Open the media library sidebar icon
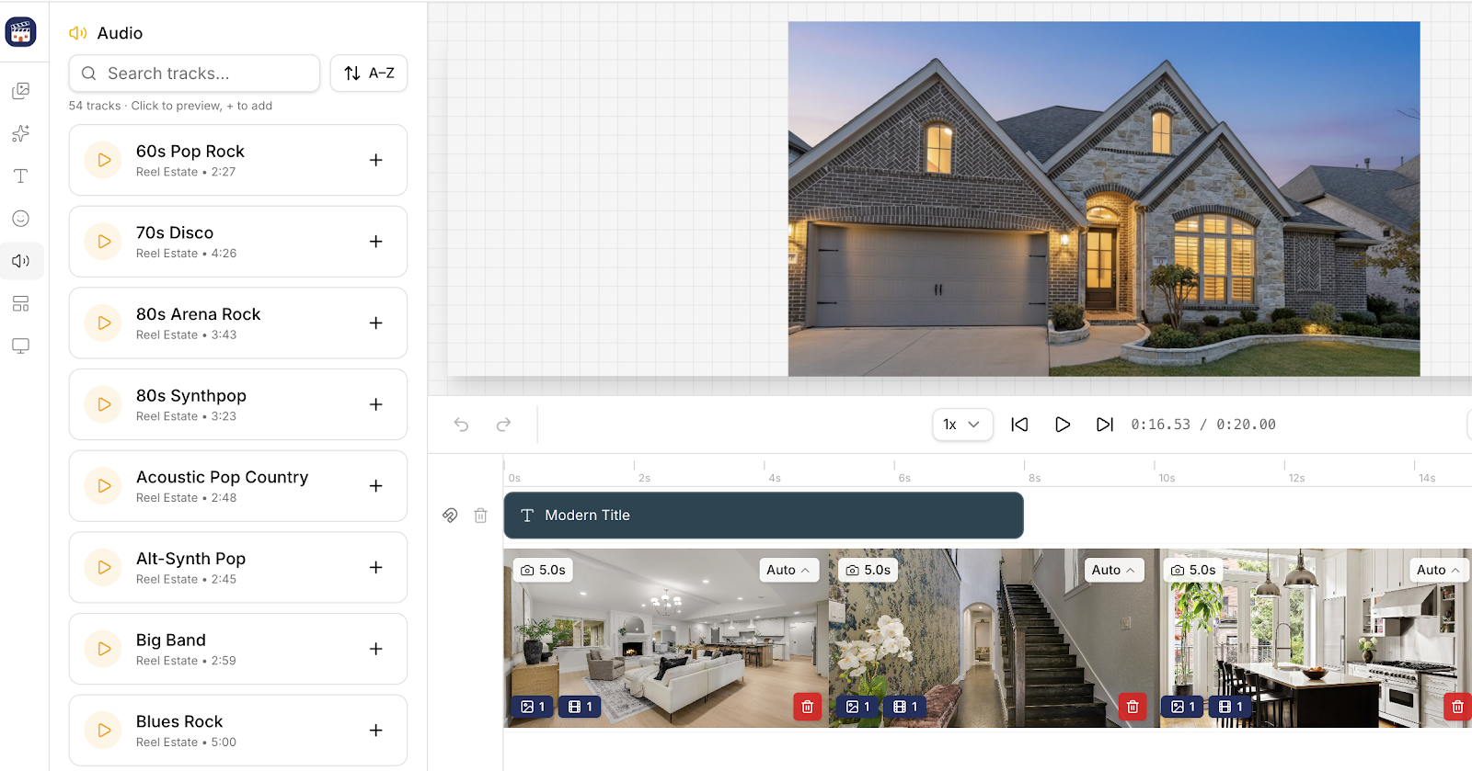 pos(20,91)
